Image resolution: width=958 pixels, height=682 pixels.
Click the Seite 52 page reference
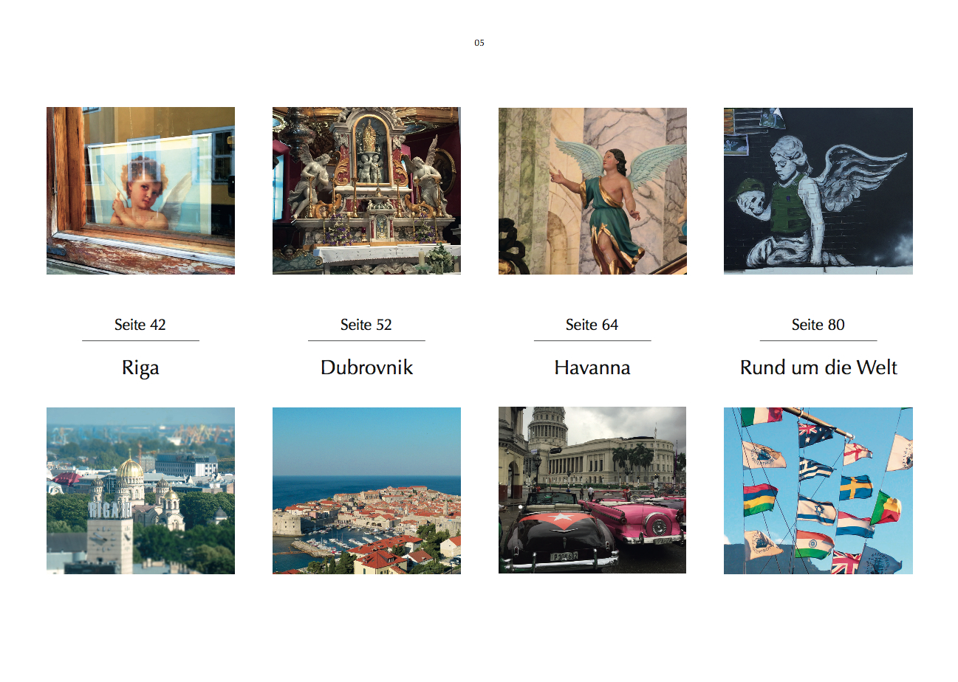(366, 325)
